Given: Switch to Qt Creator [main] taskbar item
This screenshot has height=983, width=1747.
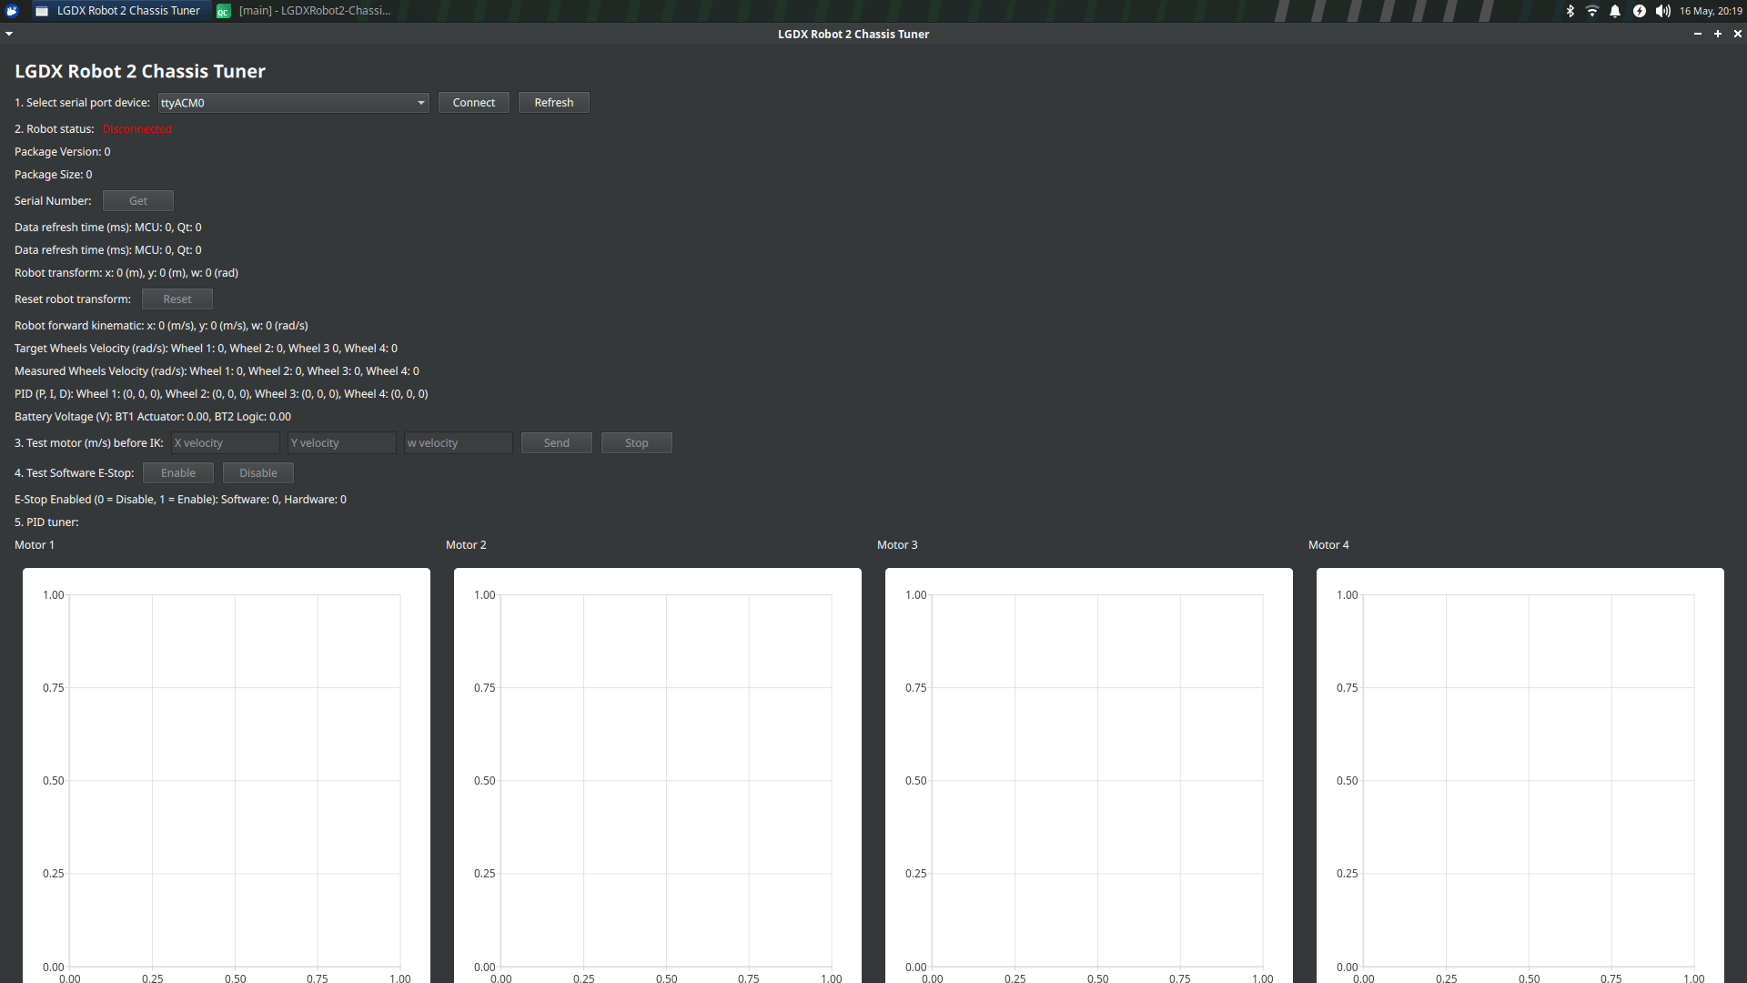Looking at the screenshot, I should coord(304,11).
